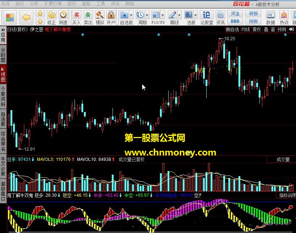Click the 资金 funds button
The height and width of the screenshot is (233, 296).
click(x=235, y=13)
